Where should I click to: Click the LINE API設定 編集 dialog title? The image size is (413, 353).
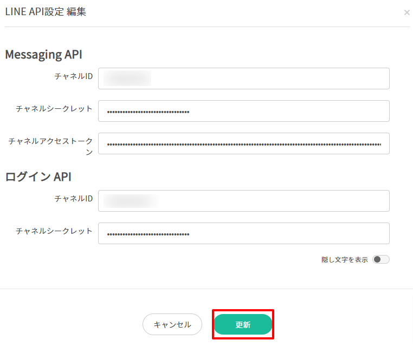pos(46,11)
